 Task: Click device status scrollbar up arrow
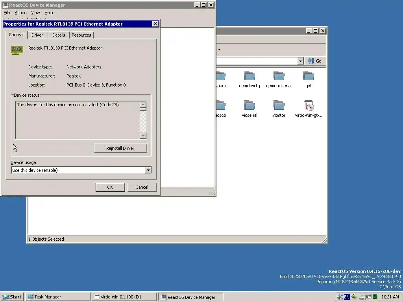[x=143, y=104]
